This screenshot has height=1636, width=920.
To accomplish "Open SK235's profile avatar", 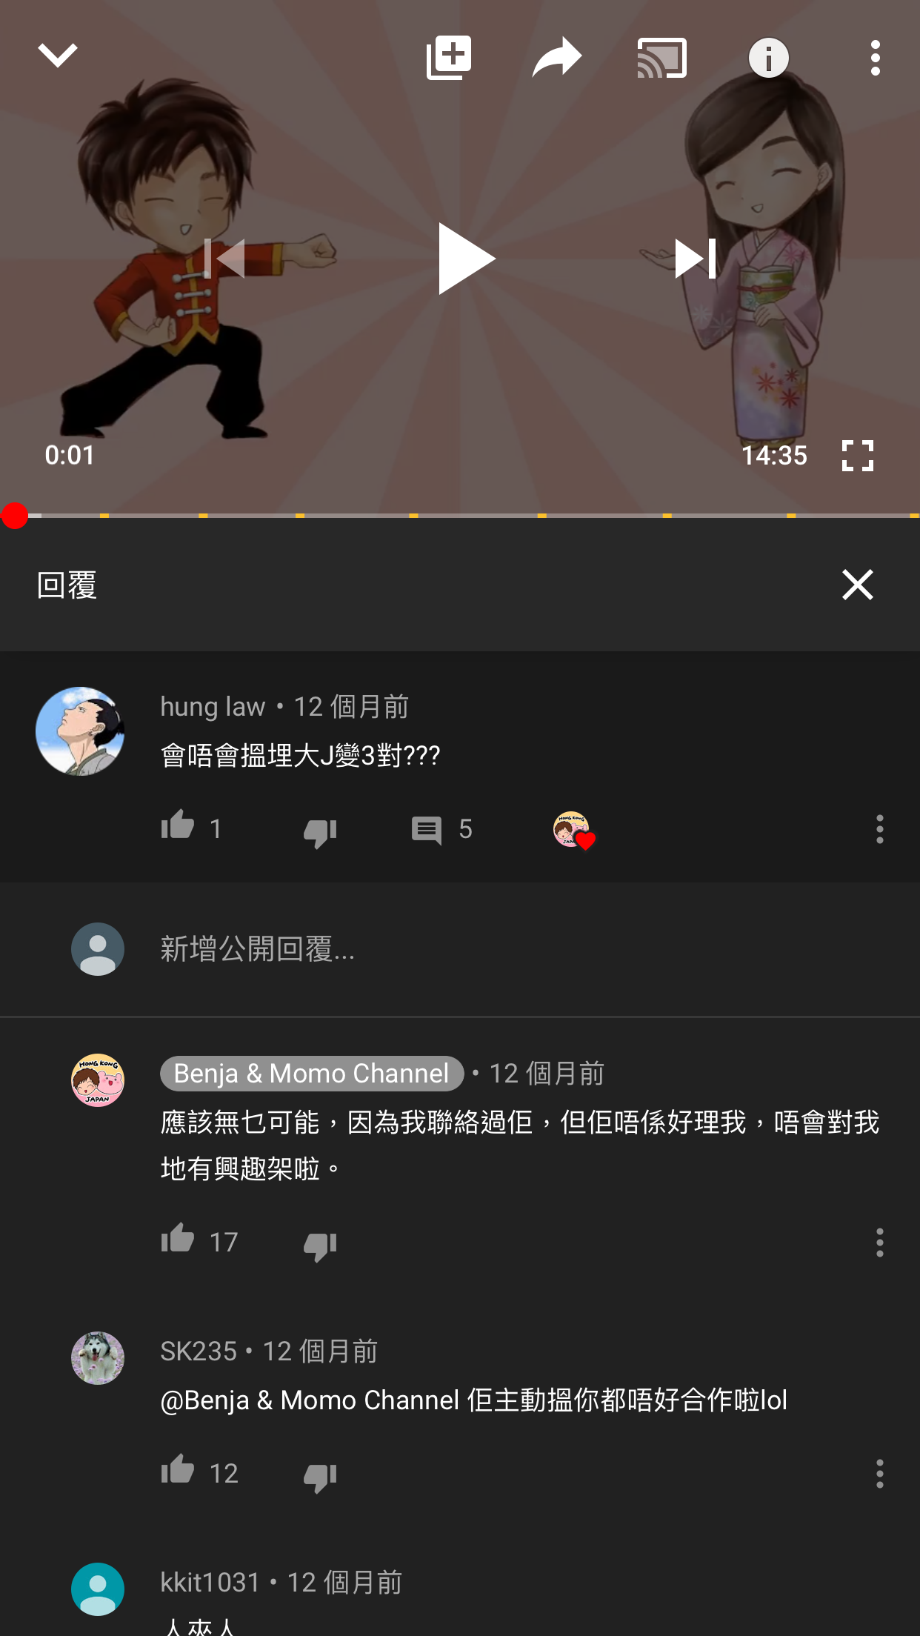I will pos(98,1358).
